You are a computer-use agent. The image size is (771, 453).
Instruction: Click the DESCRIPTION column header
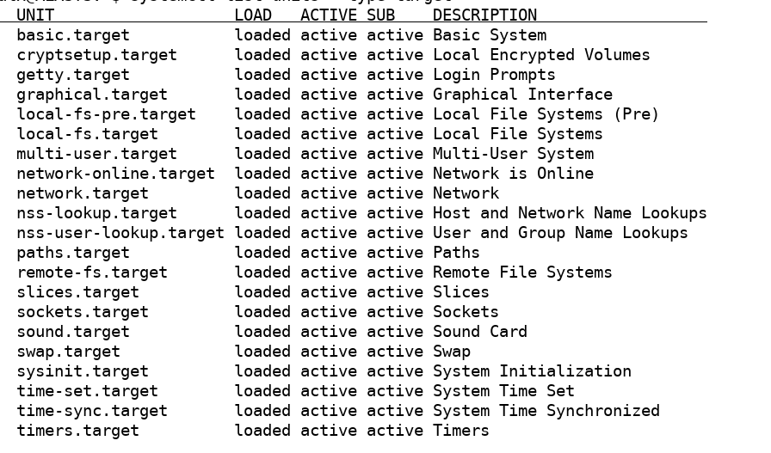[x=484, y=15]
